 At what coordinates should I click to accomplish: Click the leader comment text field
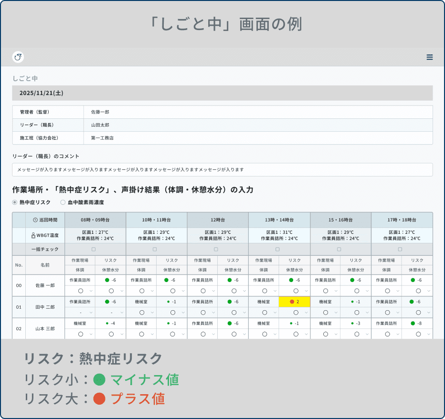pos(222,169)
